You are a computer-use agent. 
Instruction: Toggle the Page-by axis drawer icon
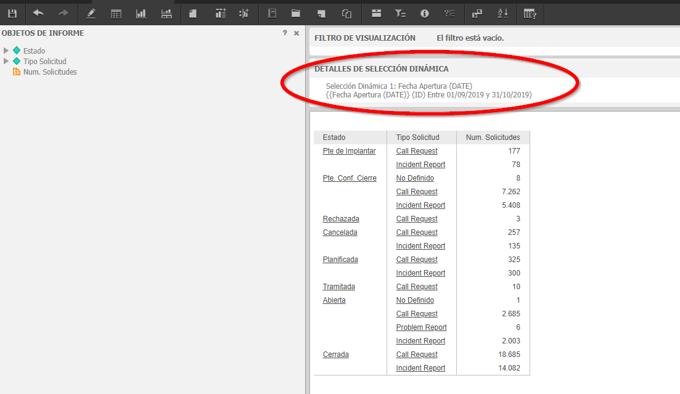click(x=377, y=14)
